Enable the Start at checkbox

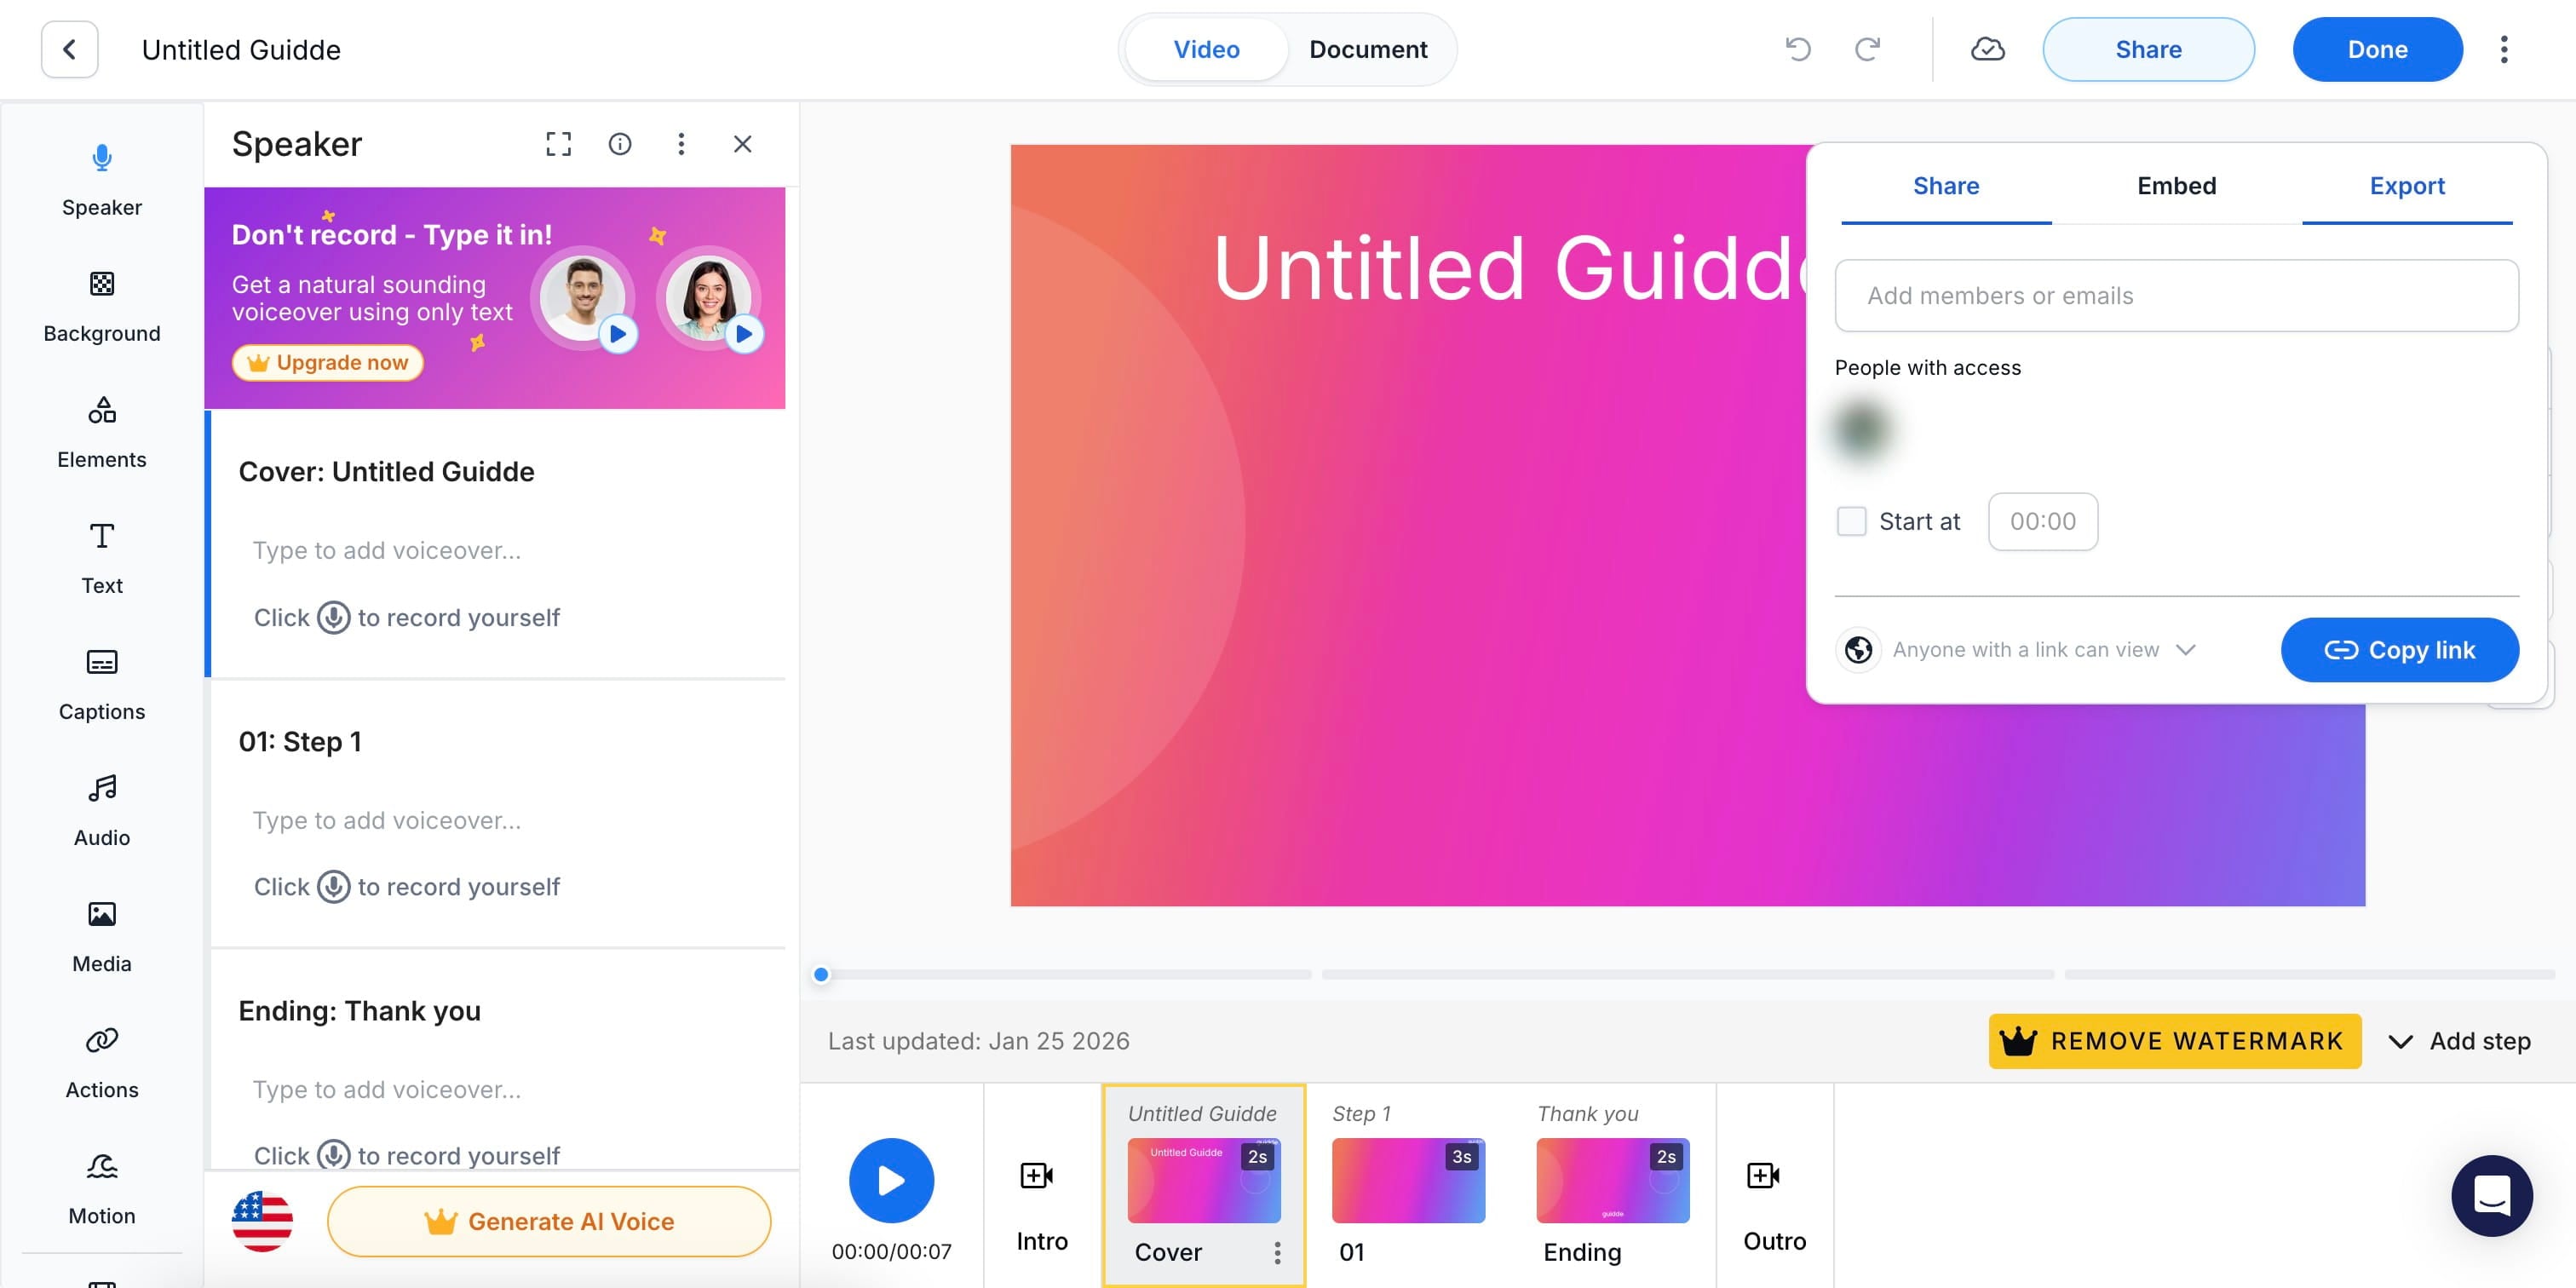click(1851, 521)
